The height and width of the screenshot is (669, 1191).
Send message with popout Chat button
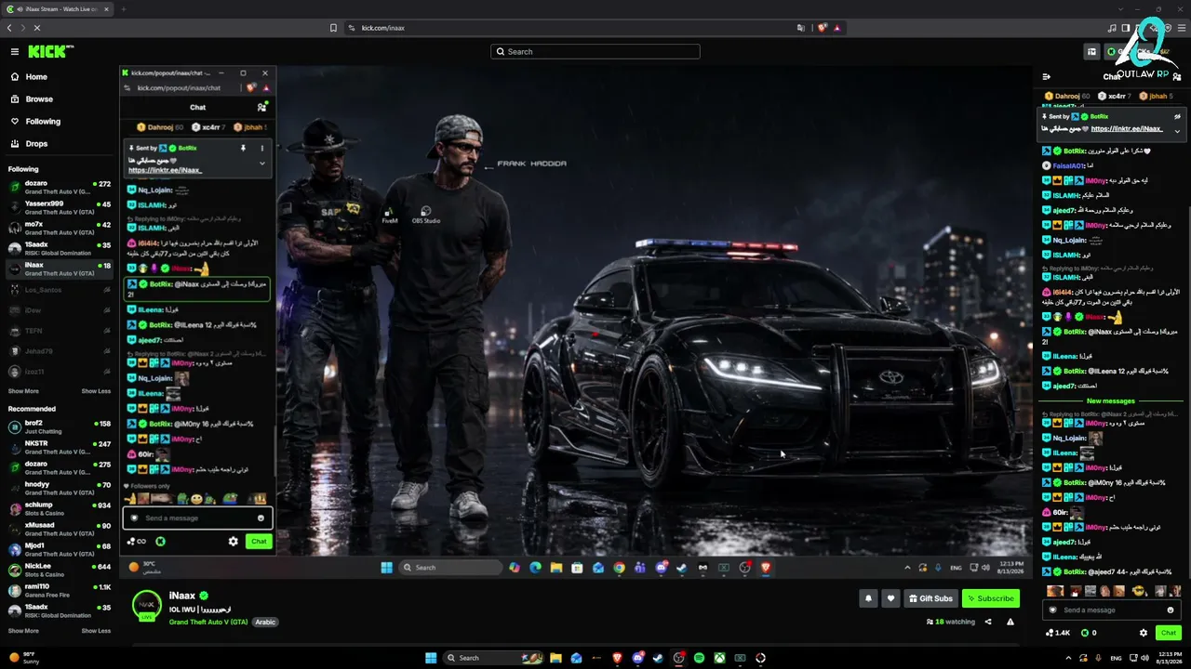pos(259,542)
